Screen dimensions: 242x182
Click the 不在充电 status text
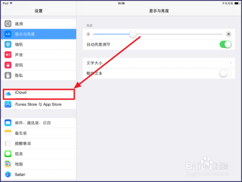[227, 3]
